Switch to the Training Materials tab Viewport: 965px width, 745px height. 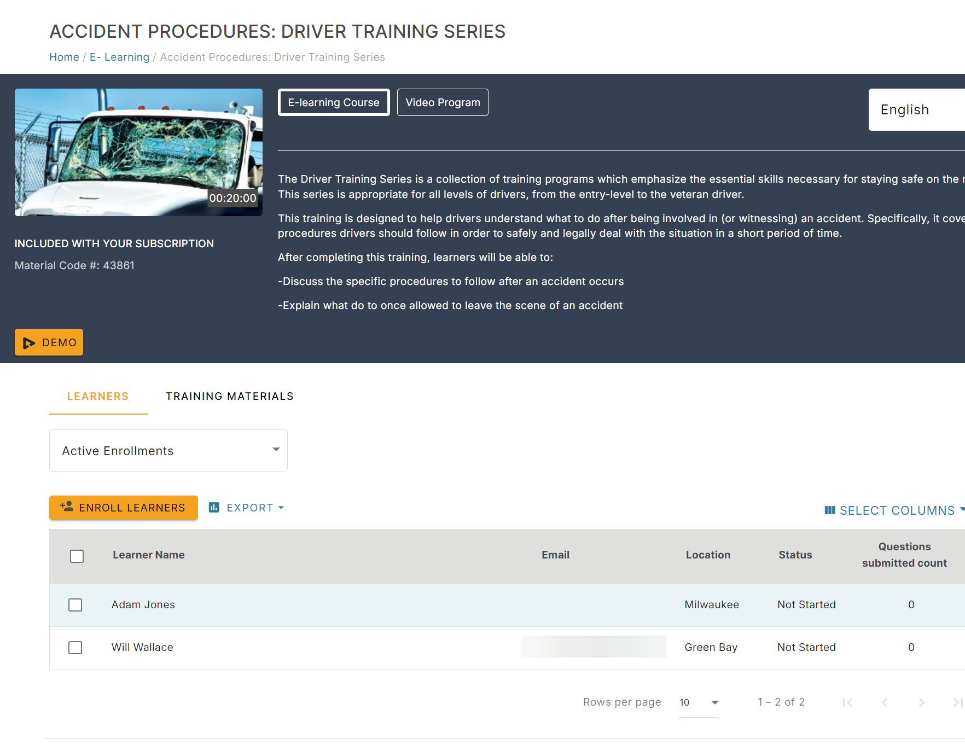[230, 396]
